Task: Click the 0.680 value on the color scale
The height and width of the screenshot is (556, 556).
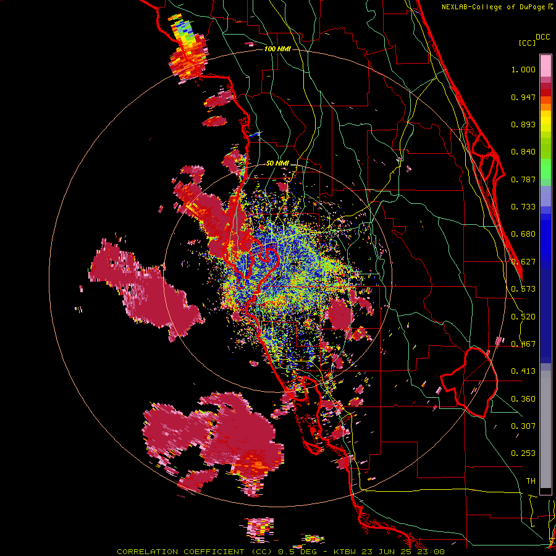Action: 523,234
